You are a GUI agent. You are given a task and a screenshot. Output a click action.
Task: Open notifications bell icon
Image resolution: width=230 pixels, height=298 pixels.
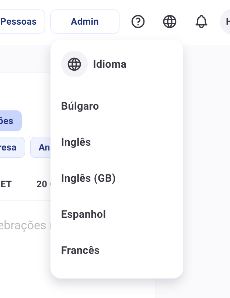[x=201, y=21]
